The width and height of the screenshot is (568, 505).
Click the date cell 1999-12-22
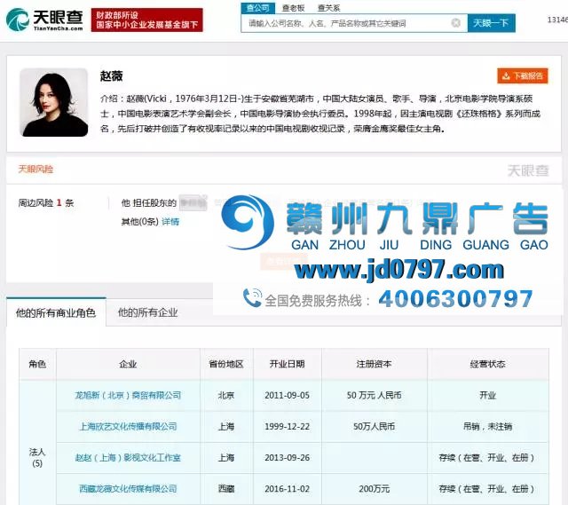click(x=287, y=426)
